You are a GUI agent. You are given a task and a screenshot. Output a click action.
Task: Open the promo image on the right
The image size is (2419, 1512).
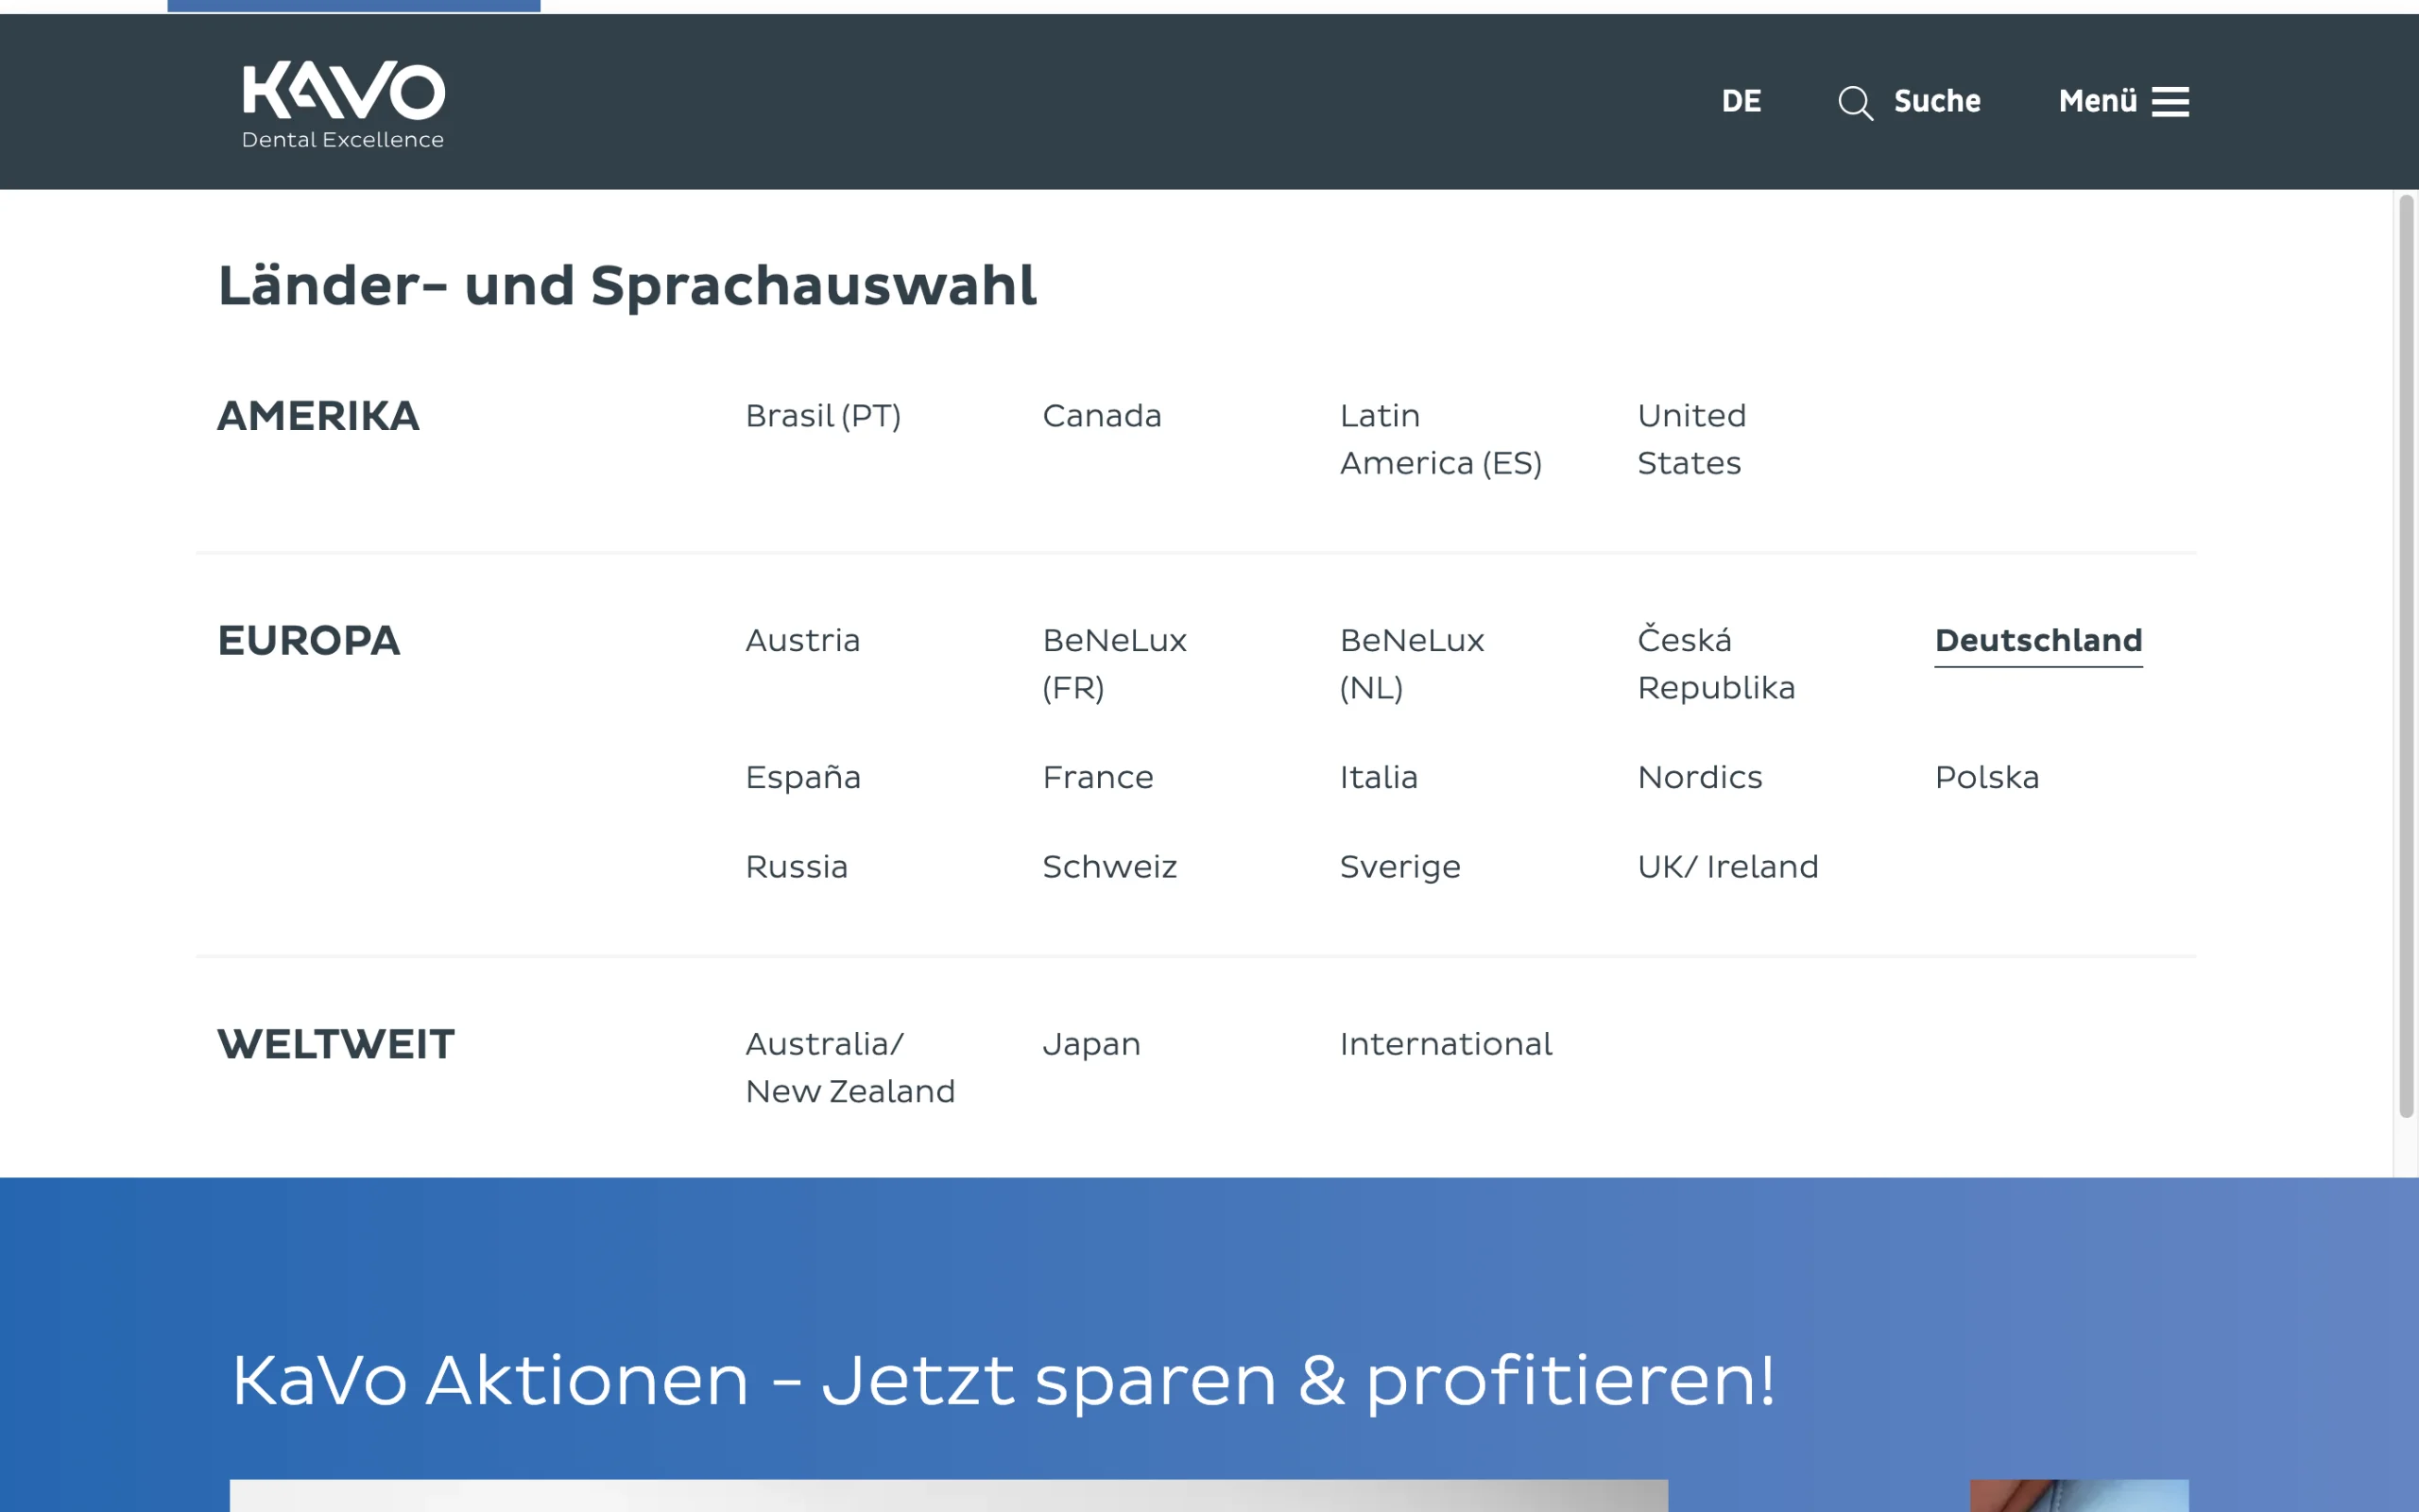pos(2078,1495)
